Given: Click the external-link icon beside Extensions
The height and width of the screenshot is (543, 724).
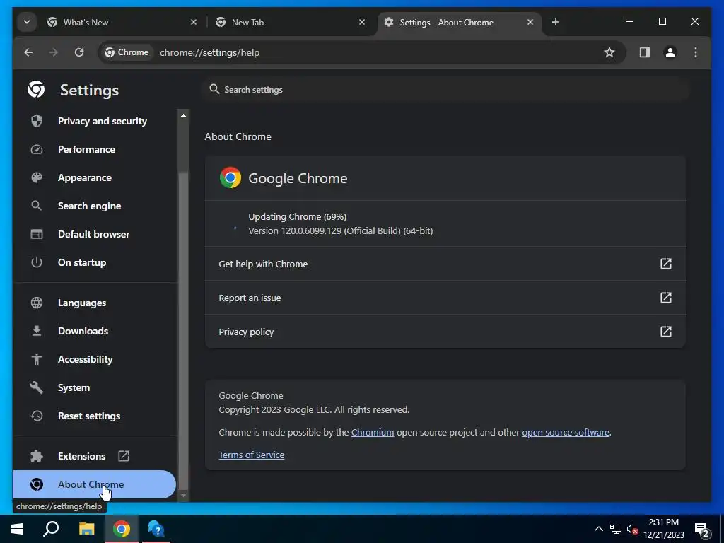Looking at the screenshot, I should click(124, 456).
